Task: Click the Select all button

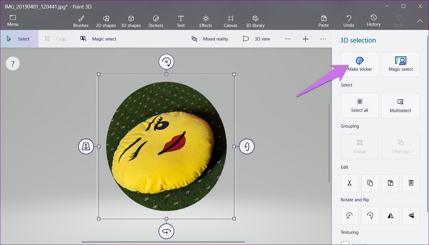Action: [360, 105]
